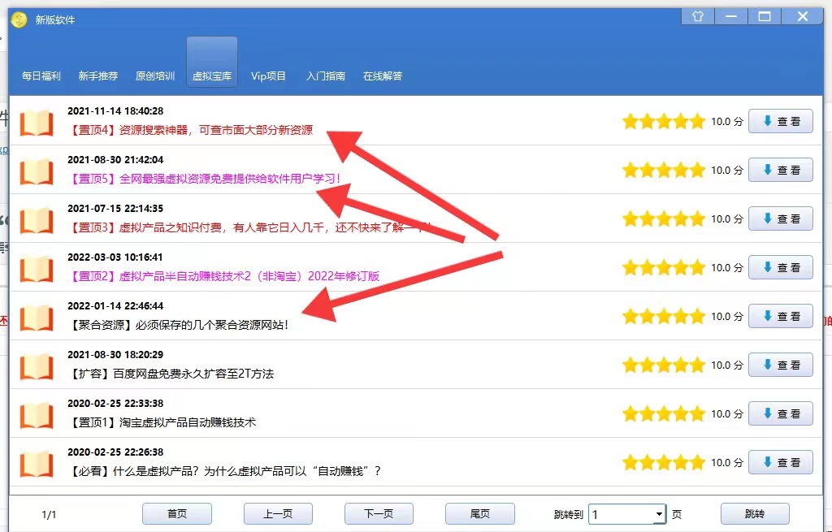Go to the 原创培训 tab

pyautogui.click(x=155, y=76)
